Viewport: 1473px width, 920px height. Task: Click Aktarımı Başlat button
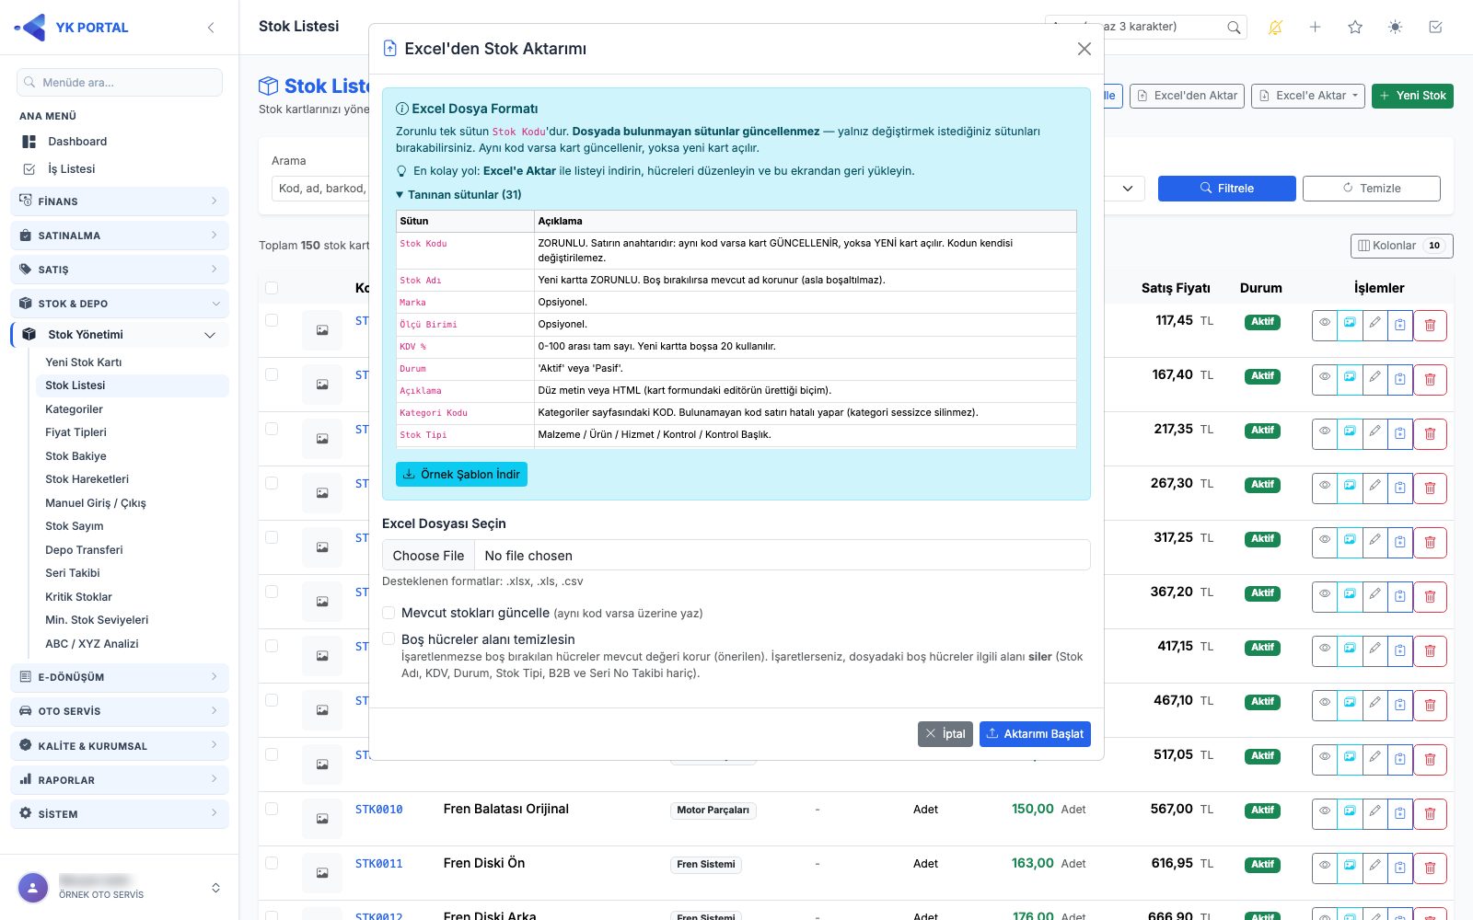[x=1035, y=734]
